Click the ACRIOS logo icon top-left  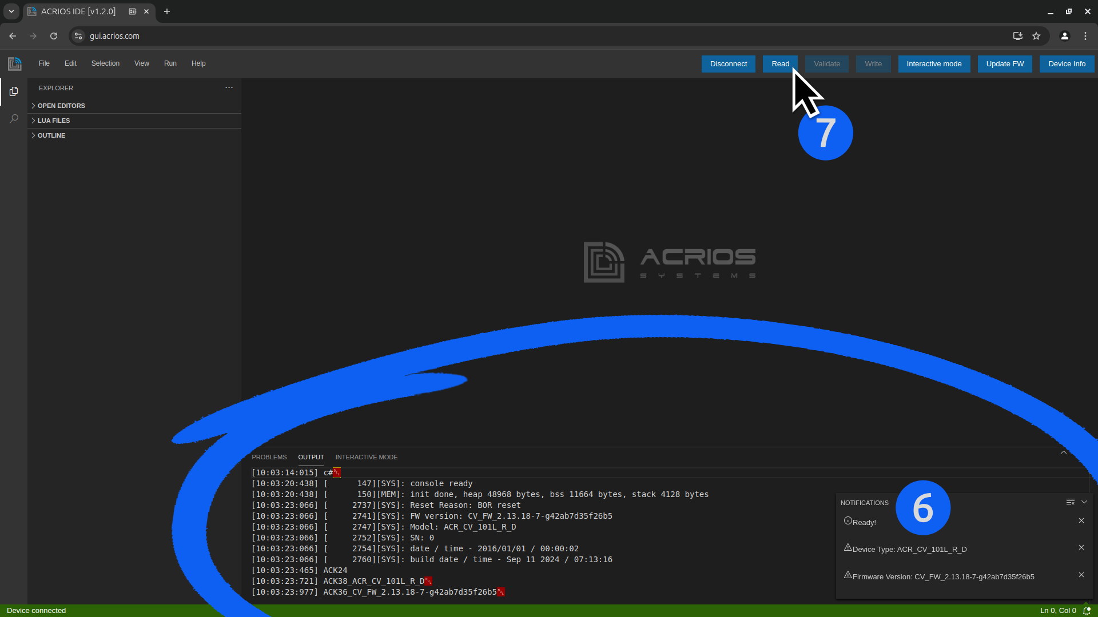[x=15, y=63]
